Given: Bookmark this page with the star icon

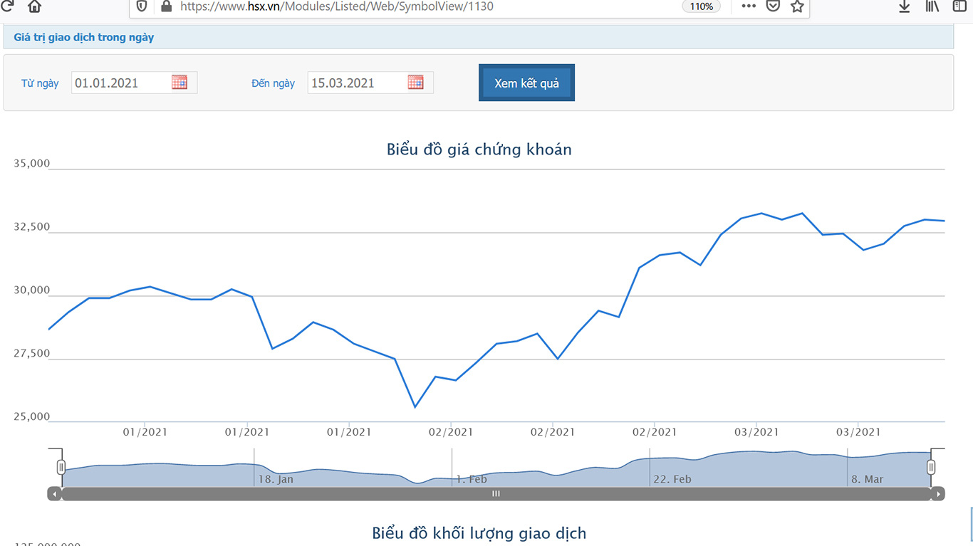Looking at the screenshot, I should point(797,6).
